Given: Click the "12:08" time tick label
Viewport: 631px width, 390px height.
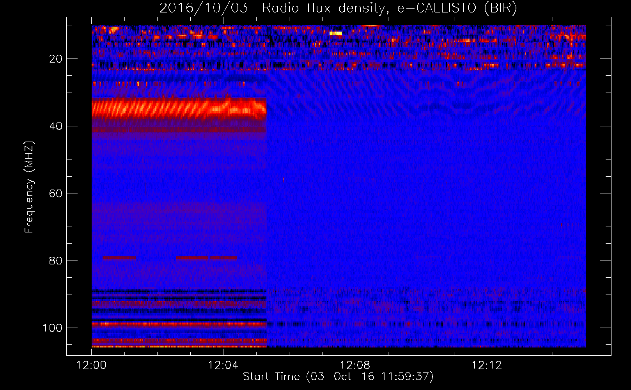Looking at the screenshot, I should [355, 365].
